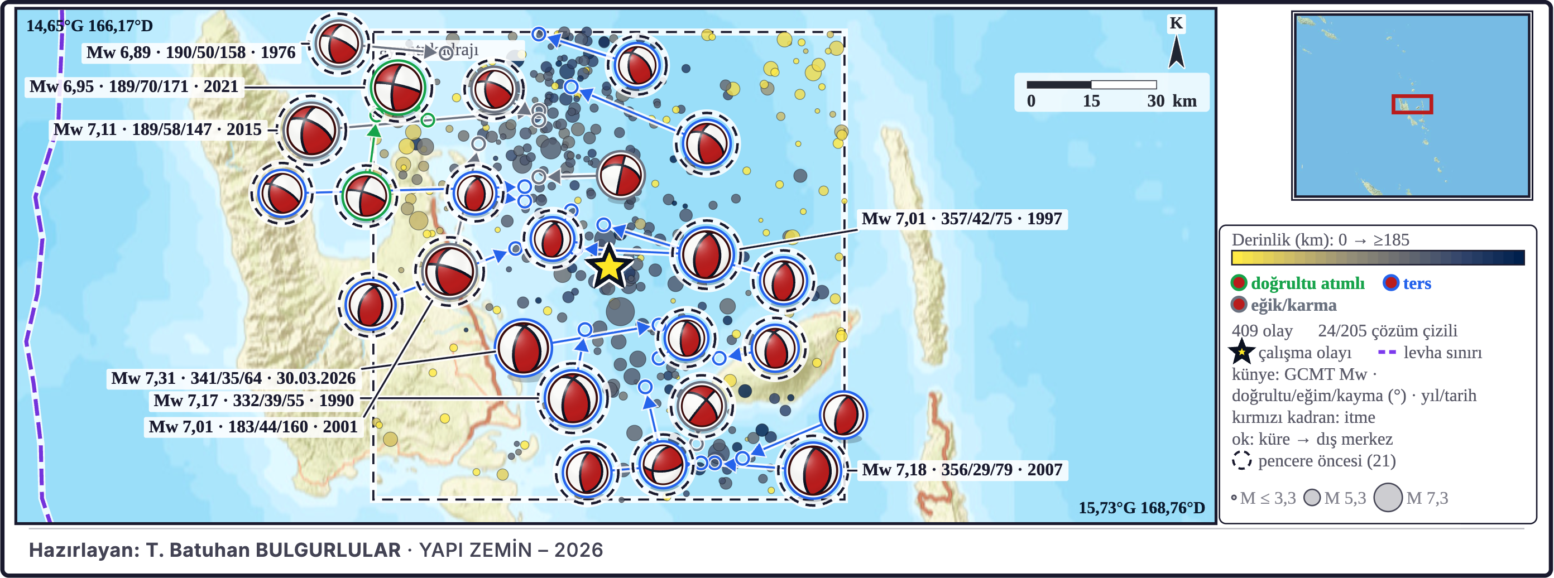
Task: Click the eğik/karma legend marker
Action: click(x=1239, y=305)
